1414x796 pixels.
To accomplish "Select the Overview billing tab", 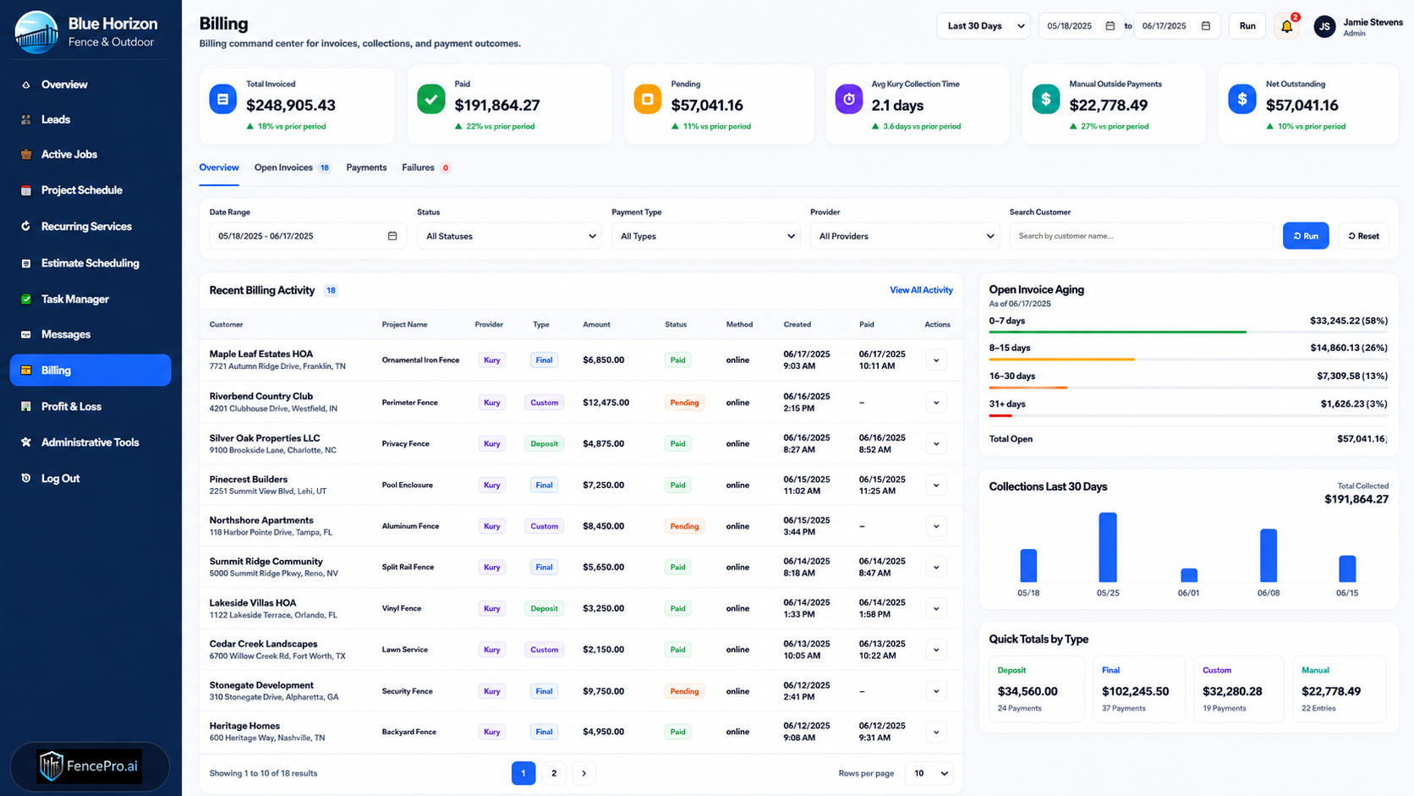I will point(219,167).
